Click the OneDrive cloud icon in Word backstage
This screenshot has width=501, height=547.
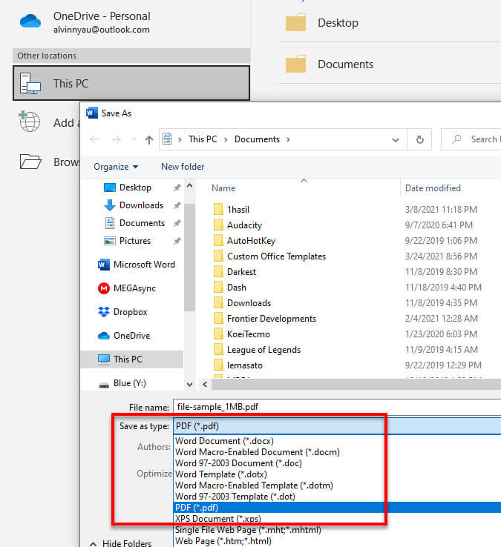pos(30,21)
